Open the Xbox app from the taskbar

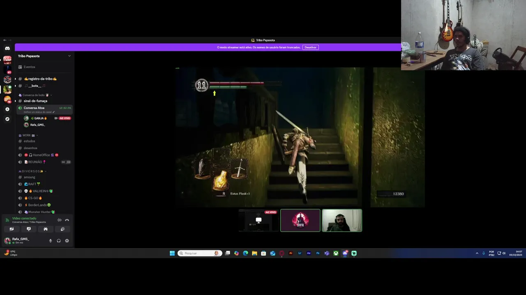336,253
